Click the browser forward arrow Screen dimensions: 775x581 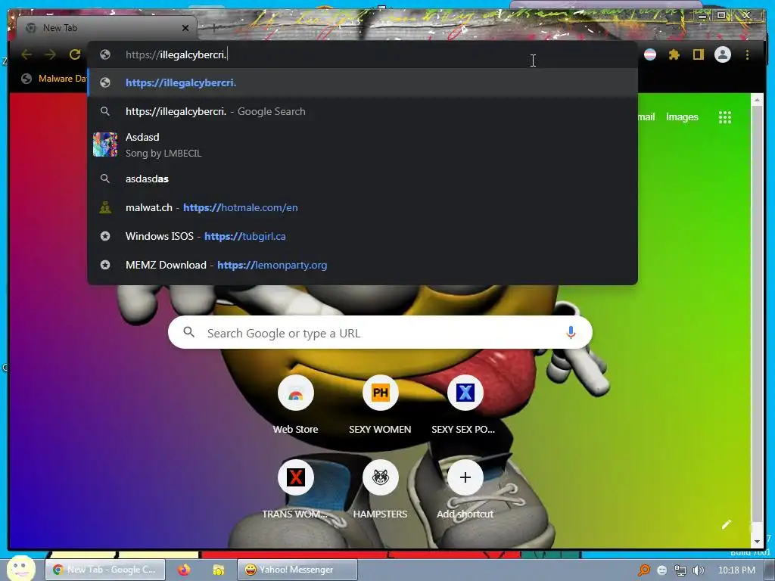click(51, 54)
